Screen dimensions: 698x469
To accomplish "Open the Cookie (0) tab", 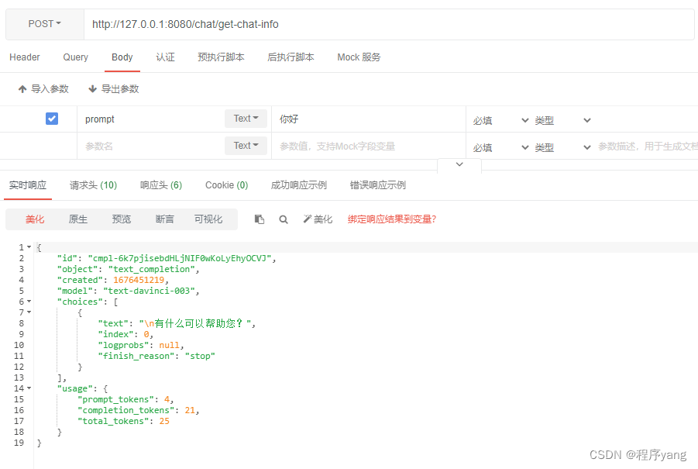I will (226, 184).
